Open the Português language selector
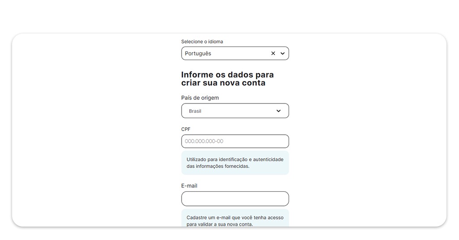 [235, 53]
